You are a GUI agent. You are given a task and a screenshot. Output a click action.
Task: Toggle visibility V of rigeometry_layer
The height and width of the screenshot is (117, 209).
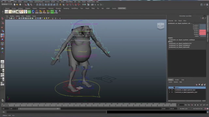pyautogui.click(x=169, y=92)
